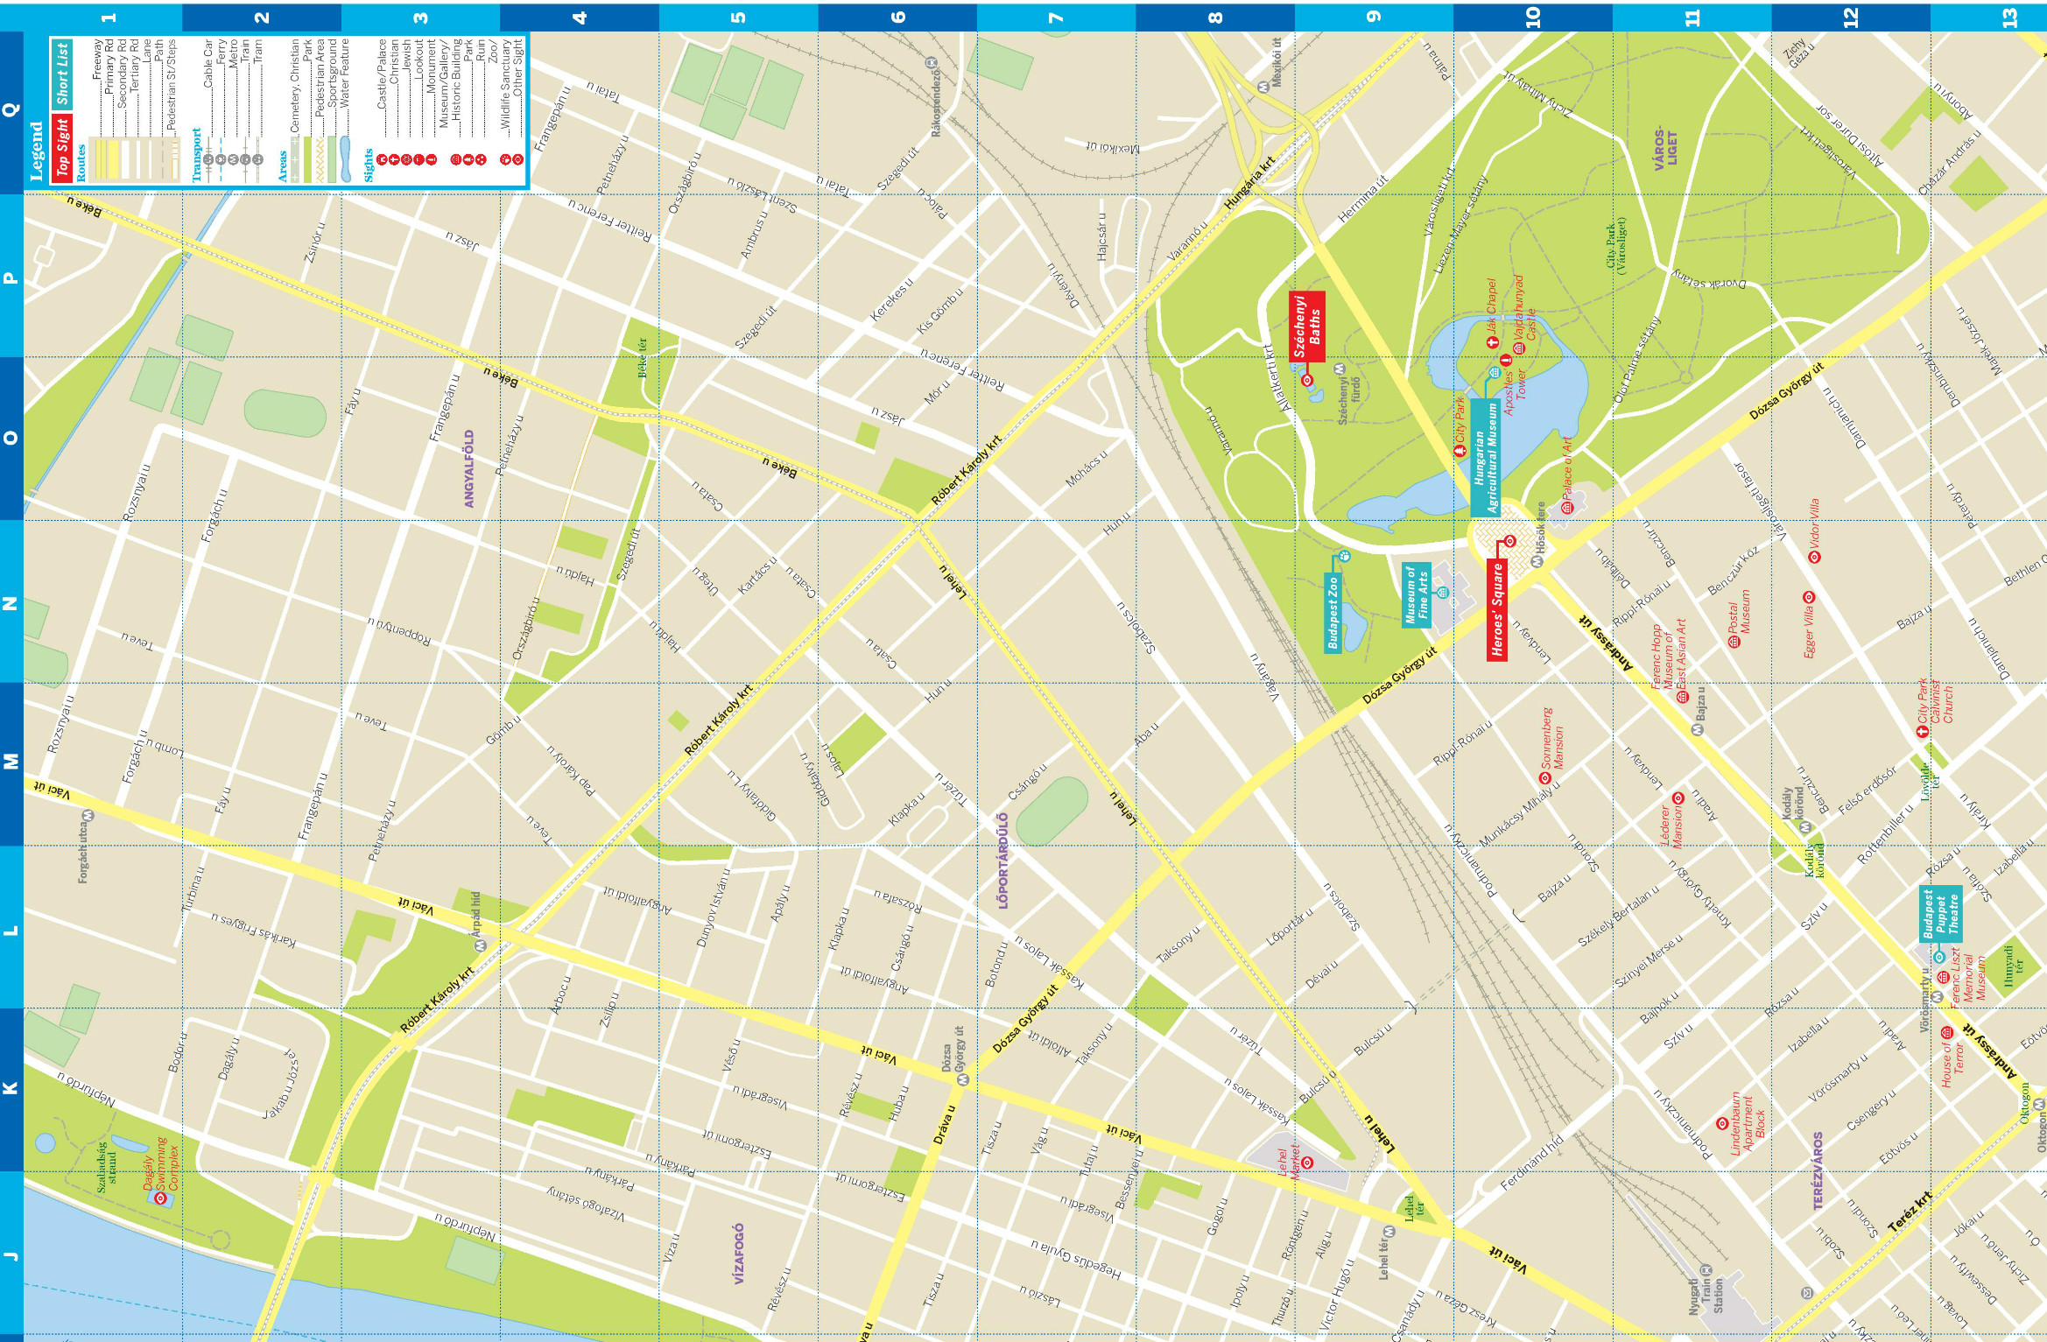Click the Nyugati Train Station icon
The width and height of the screenshot is (2047, 1342).
pyautogui.click(x=1705, y=1270)
